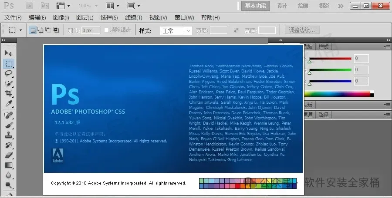Click the 羽化 feather input field
Image resolution: width=392 pixels, height=198 pixels.
click(x=91, y=30)
